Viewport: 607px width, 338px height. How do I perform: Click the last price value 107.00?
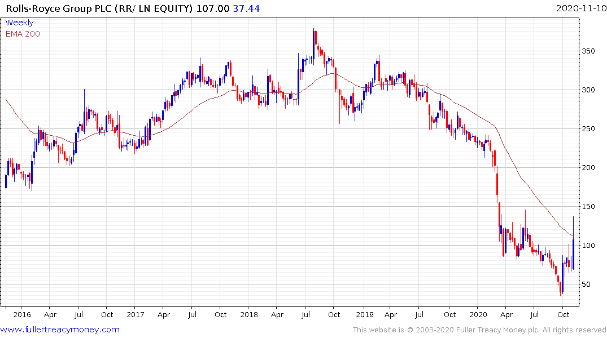[x=212, y=8]
